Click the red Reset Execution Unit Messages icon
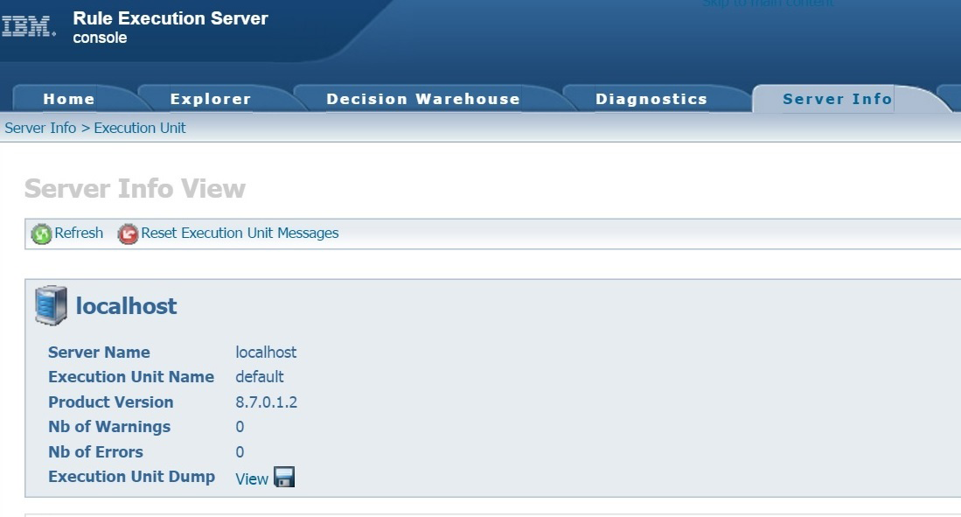 point(128,234)
